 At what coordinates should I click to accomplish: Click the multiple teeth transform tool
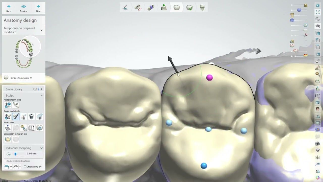click(8, 105)
